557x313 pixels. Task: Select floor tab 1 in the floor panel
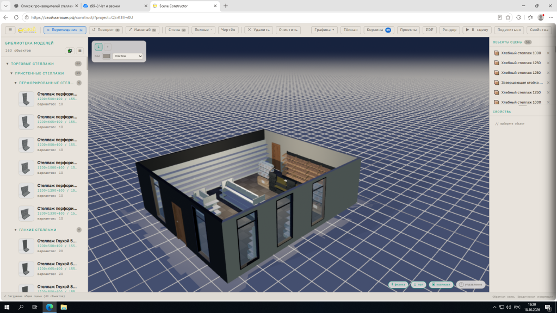pyautogui.click(x=99, y=47)
